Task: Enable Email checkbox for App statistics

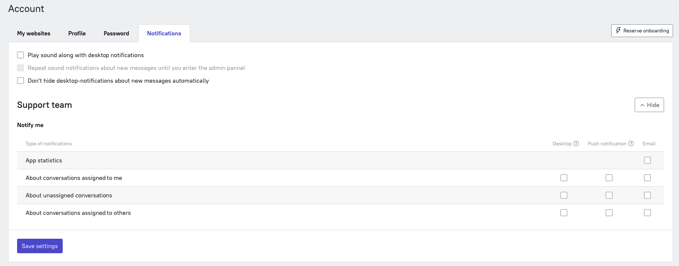Action: (x=647, y=160)
